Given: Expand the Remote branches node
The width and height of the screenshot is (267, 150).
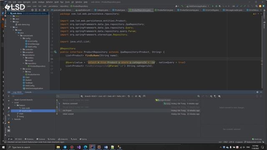Looking at the screenshot, I should [13, 119].
